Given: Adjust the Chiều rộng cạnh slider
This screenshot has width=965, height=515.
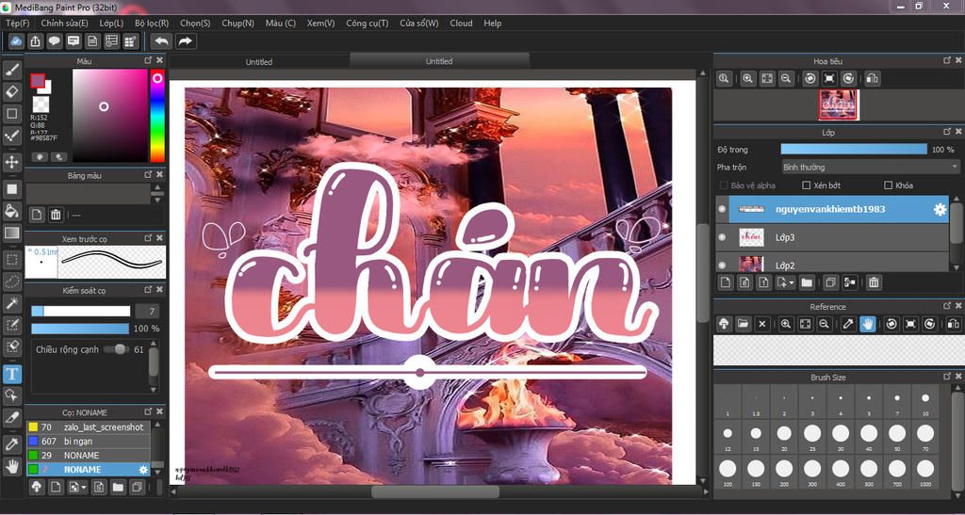Looking at the screenshot, I should (x=116, y=349).
